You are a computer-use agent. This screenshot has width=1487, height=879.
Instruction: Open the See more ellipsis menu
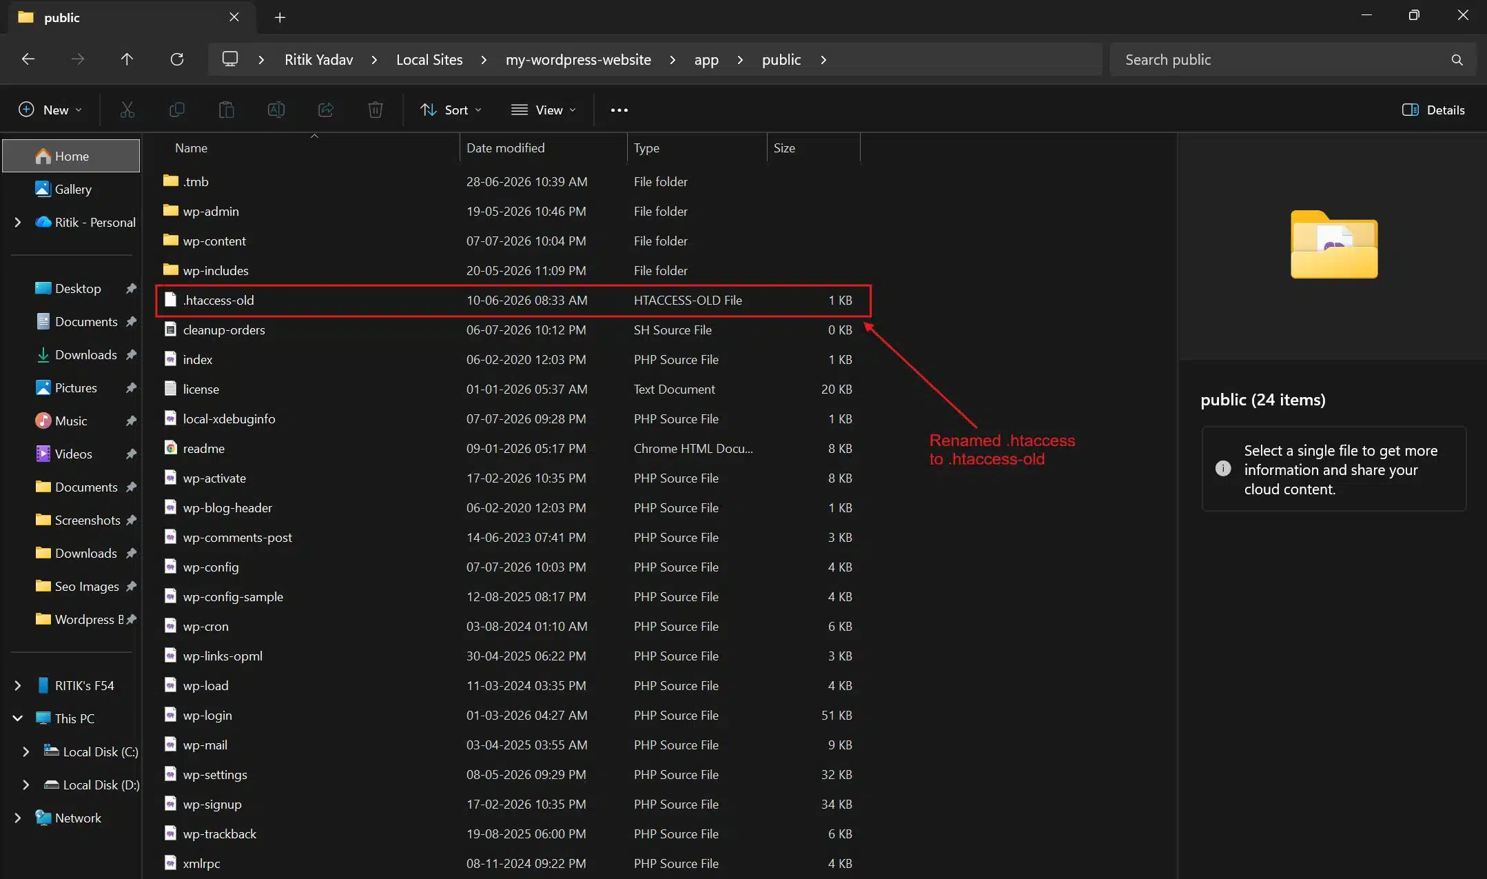[x=619, y=110]
